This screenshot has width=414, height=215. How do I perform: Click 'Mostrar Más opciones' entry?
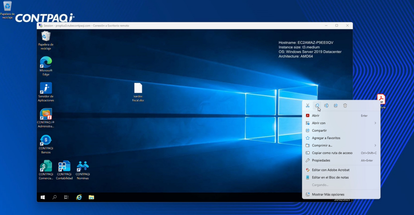click(x=328, y=195)
